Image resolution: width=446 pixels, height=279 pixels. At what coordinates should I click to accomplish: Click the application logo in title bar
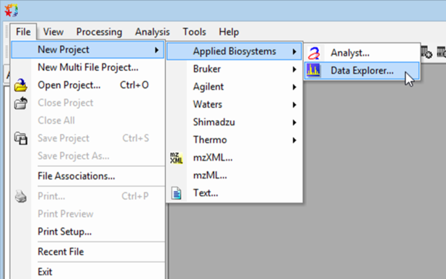(x=11, y=11)
